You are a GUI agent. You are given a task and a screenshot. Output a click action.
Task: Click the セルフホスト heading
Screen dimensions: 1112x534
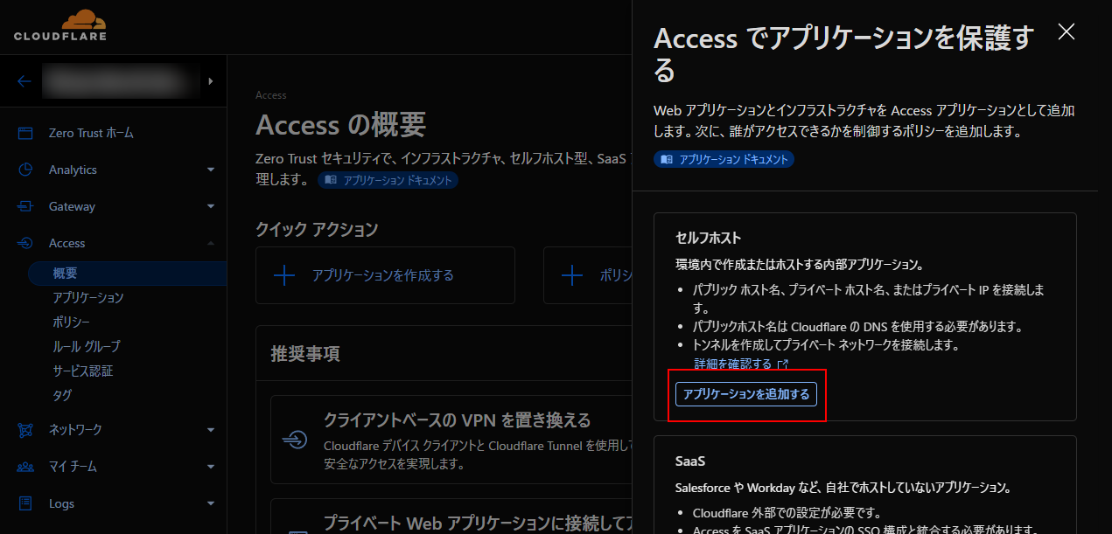click(709, 238)
